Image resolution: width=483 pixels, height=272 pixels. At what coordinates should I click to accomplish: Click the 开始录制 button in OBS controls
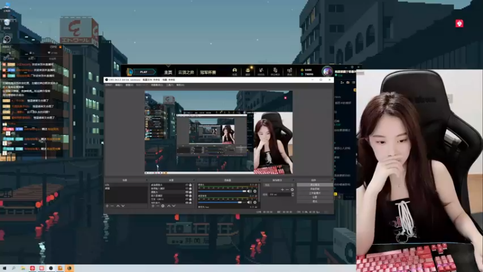tap(315, 189)
